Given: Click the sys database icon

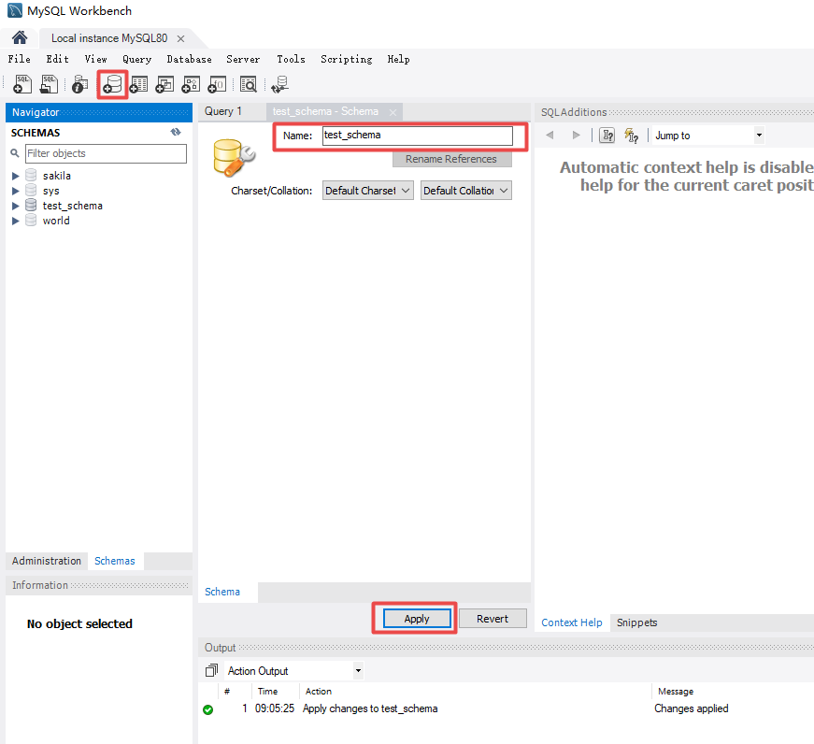Looking at the screenshot, I should (x=31, y=191).
